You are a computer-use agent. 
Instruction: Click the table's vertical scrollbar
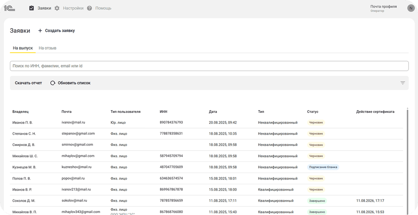(407, 156)
